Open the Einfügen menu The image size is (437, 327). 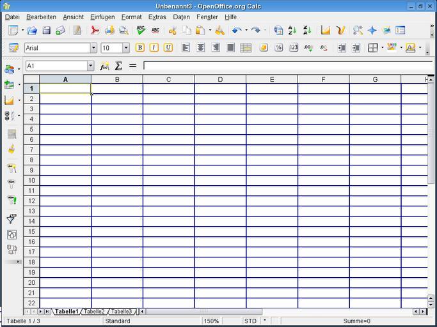[102, 17]
